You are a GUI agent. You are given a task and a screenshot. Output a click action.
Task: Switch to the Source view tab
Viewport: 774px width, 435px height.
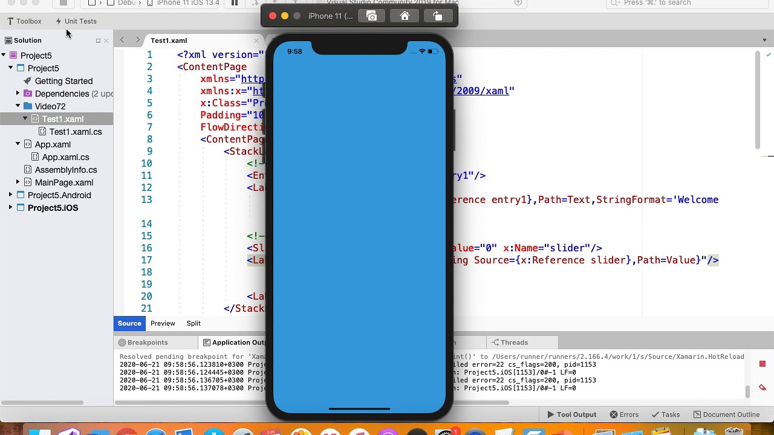(x=129, y=323)
